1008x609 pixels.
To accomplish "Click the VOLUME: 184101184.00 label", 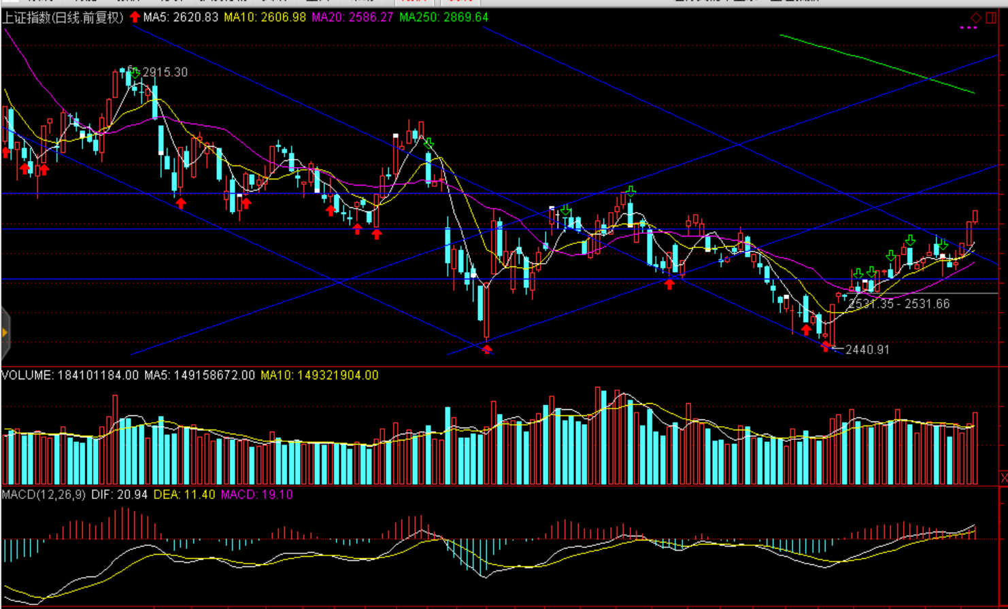I will point(70,375).
